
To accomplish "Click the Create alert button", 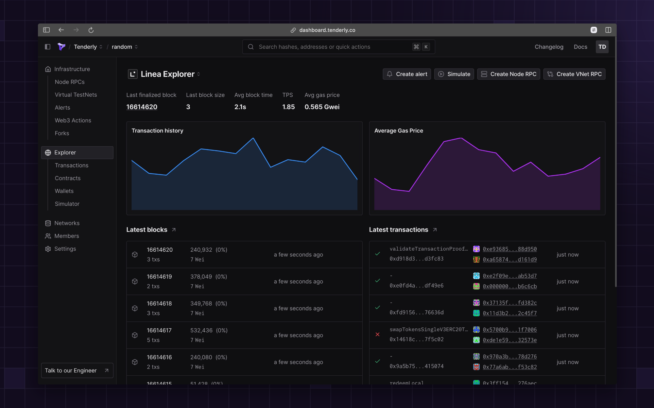I will tap(407, 74).
